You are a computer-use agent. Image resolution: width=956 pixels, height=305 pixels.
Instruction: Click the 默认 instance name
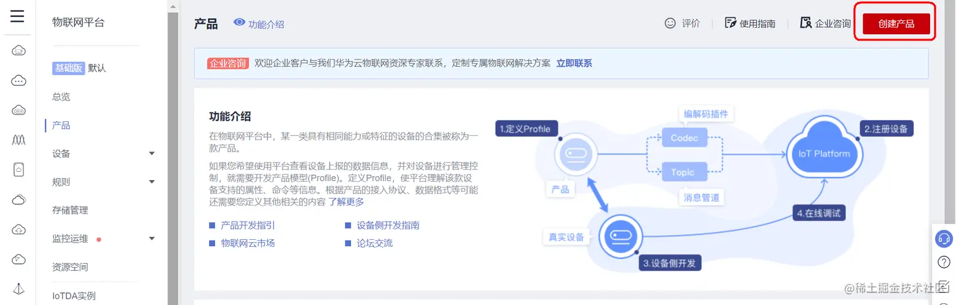(x=97, y=68)
